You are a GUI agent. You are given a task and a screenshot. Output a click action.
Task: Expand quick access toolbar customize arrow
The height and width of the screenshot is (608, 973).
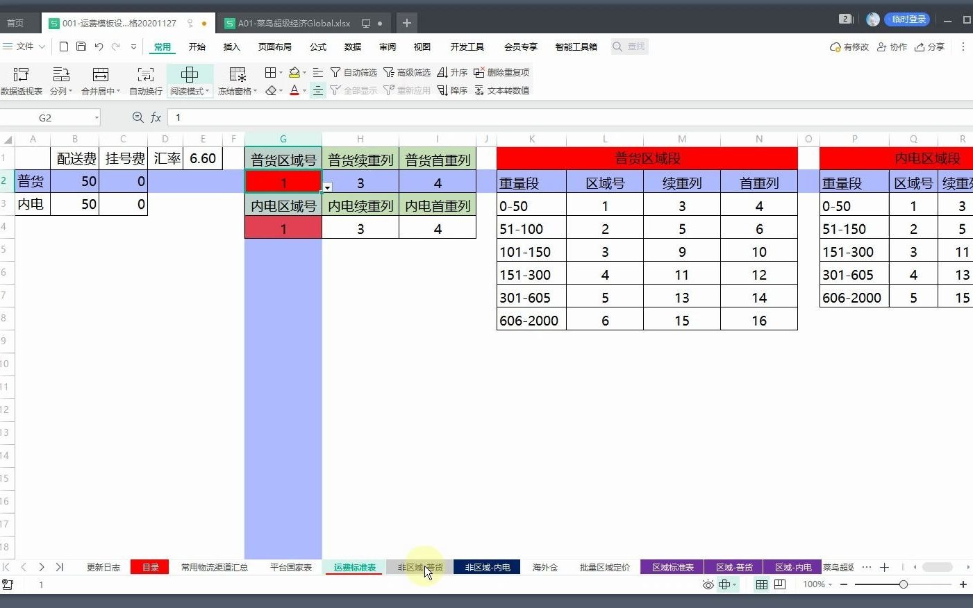[133, 47]
